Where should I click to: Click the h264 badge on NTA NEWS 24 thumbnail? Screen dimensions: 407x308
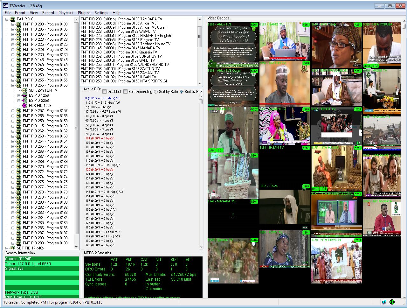[x=358, y=240]
